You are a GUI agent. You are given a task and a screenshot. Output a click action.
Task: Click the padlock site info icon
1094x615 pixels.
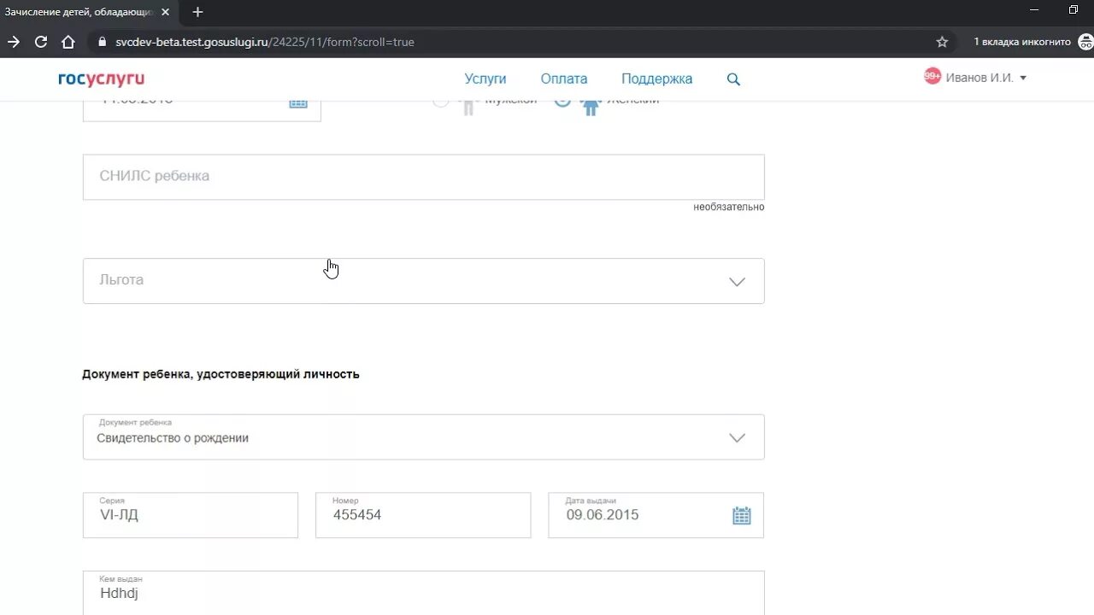[102, 42]
